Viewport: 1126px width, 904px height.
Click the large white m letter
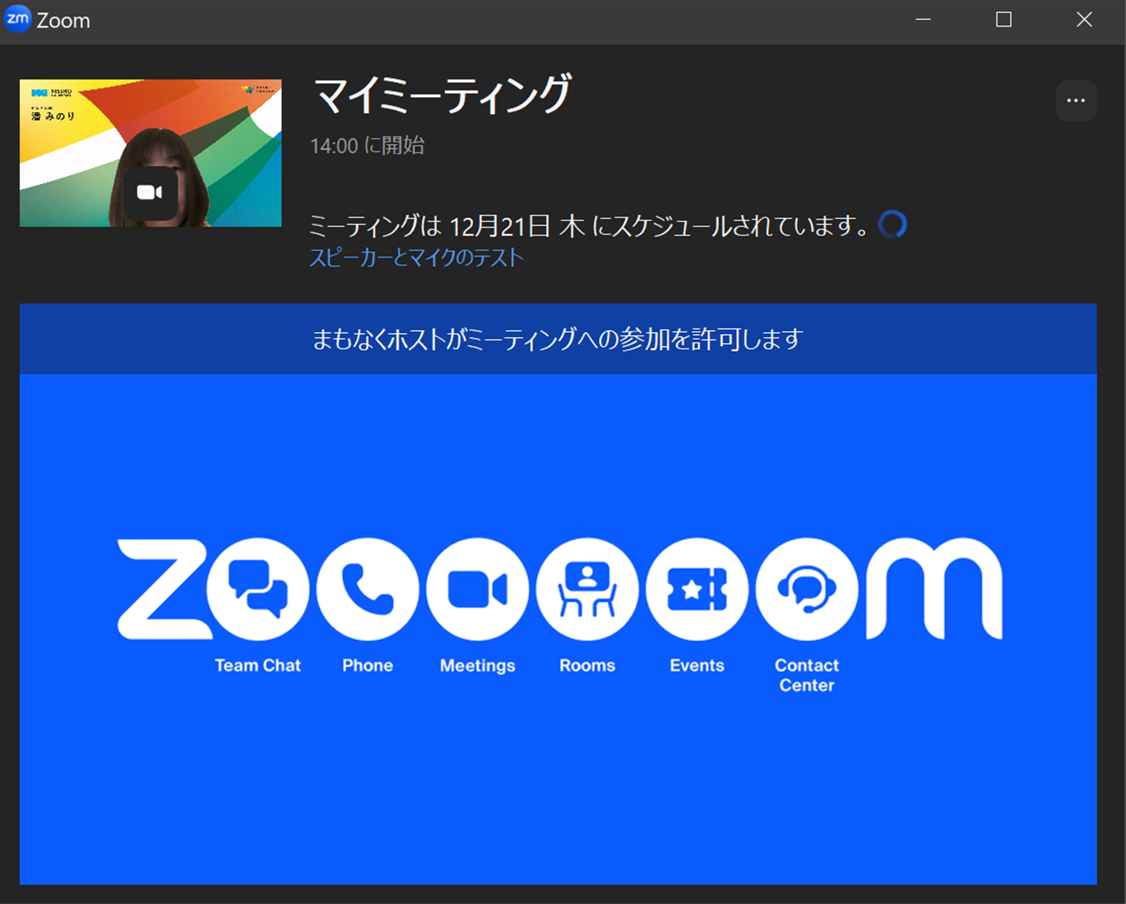(934, 589)
